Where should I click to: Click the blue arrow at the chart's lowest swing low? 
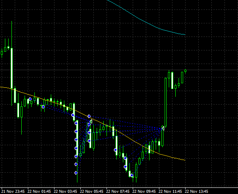click(x=132, y=176)
